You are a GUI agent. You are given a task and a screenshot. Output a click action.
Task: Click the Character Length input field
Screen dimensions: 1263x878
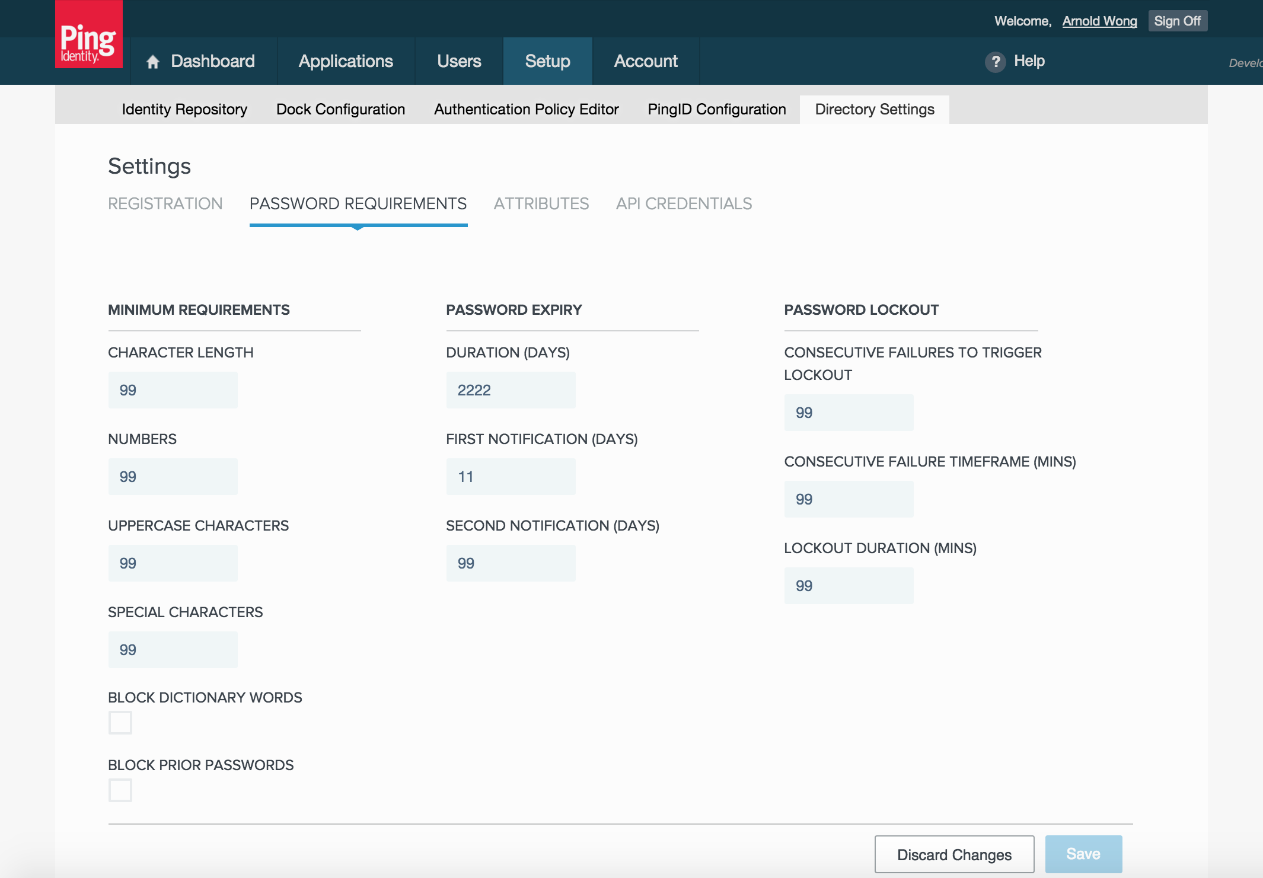pyautogui.click(x=173, y=390)
